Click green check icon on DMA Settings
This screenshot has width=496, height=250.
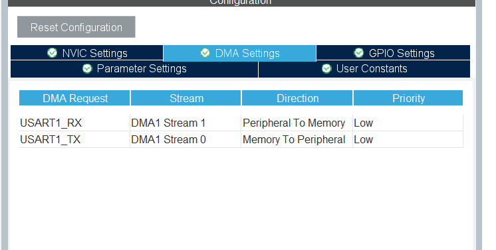[x=205, y=52]
